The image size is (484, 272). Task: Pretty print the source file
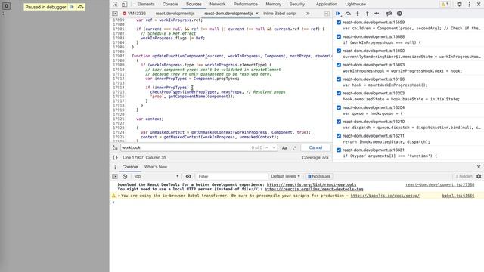coord(115,158)
